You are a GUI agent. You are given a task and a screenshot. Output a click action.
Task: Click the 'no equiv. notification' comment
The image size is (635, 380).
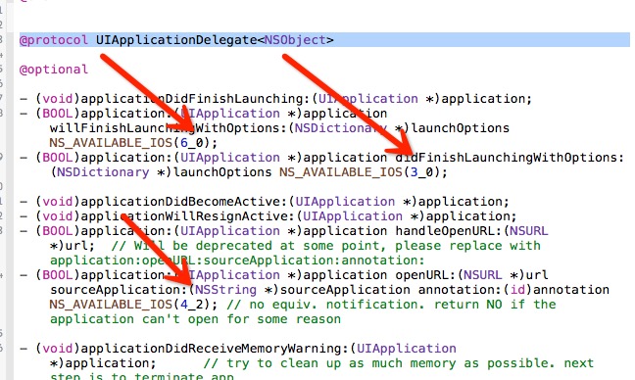[x=391, y=305]
